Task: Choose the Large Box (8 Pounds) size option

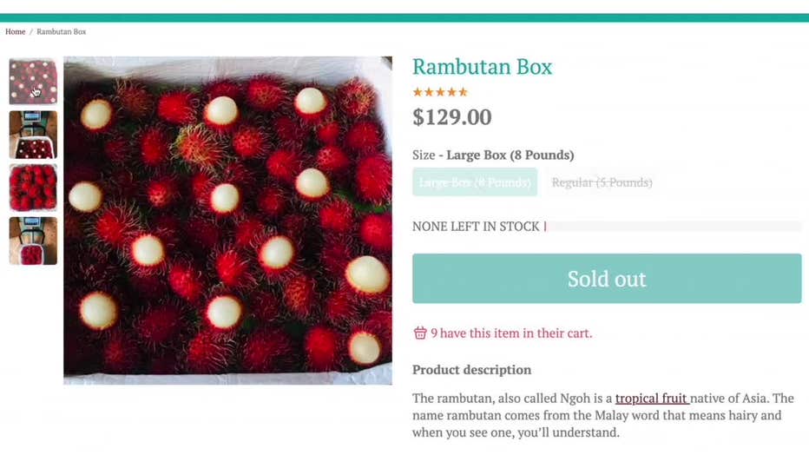Action: [475, 182]
